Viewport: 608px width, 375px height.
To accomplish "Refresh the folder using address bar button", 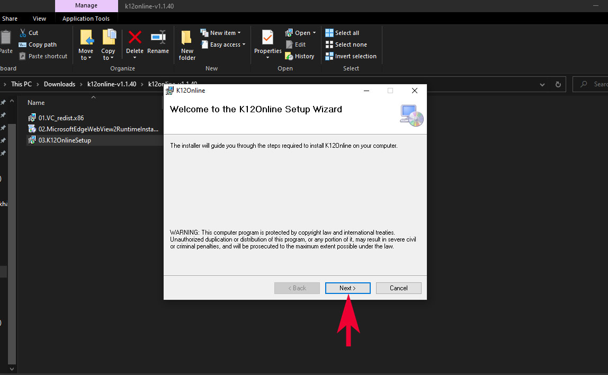I will point(558,84).
